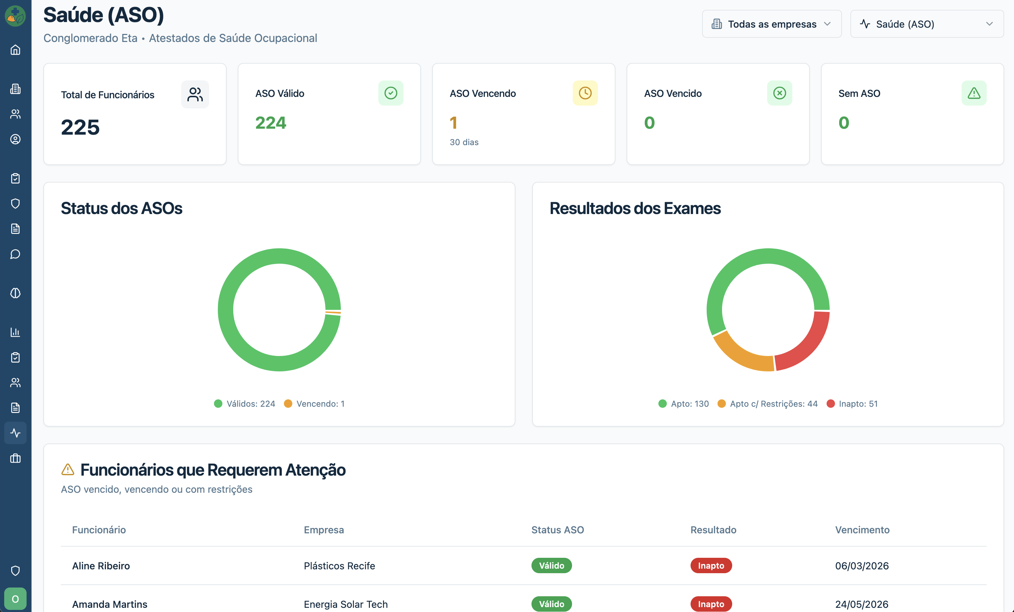Click the Vencimento column header
The width and height of the screenshot is (1014, 612).
(x=862, y=530)
